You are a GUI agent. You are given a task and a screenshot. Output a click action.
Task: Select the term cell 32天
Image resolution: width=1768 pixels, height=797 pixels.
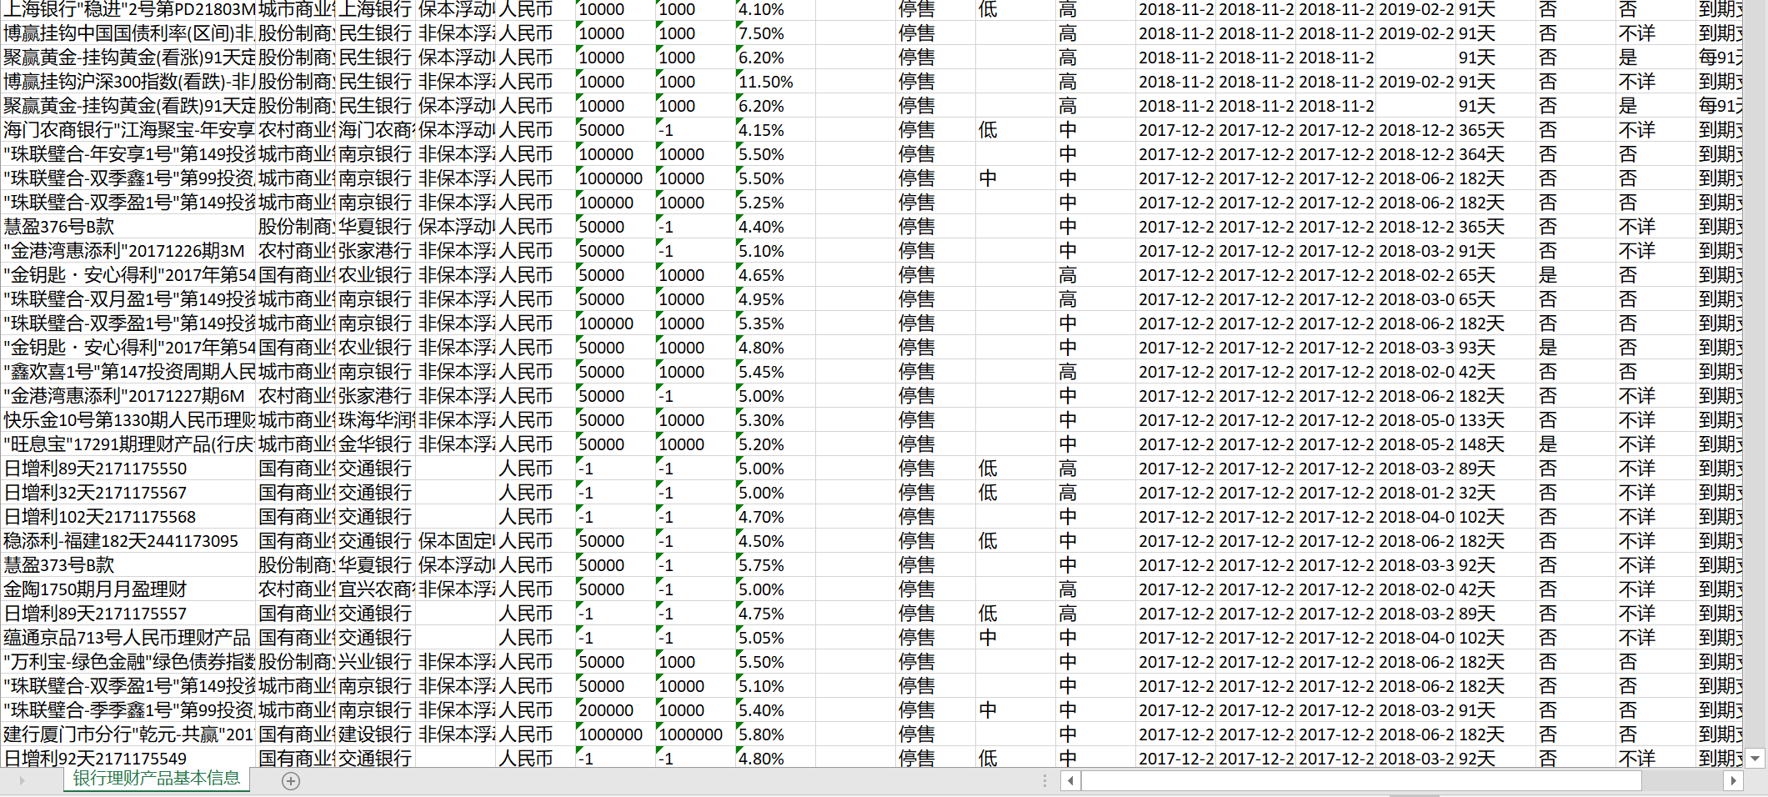click(1495, 493)
